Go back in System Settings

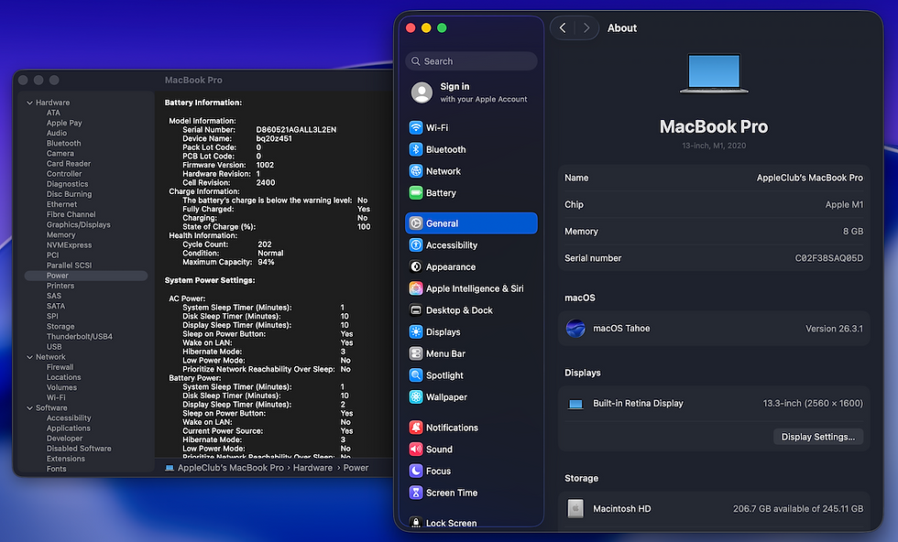pos(563,28)
